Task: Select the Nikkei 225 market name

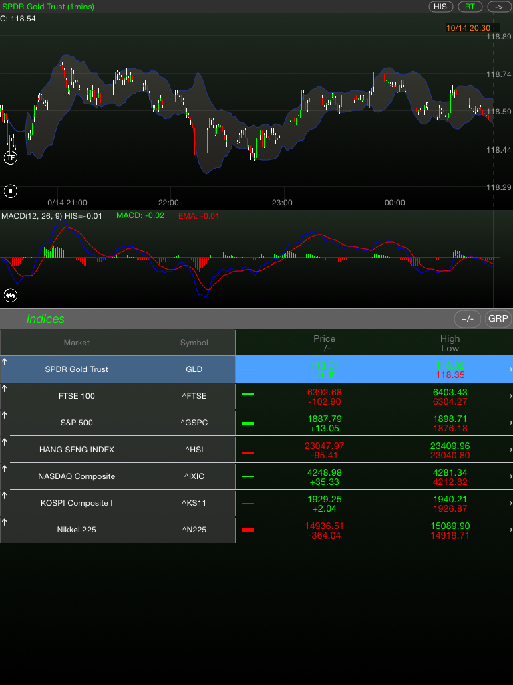Action: click(76, 530)
